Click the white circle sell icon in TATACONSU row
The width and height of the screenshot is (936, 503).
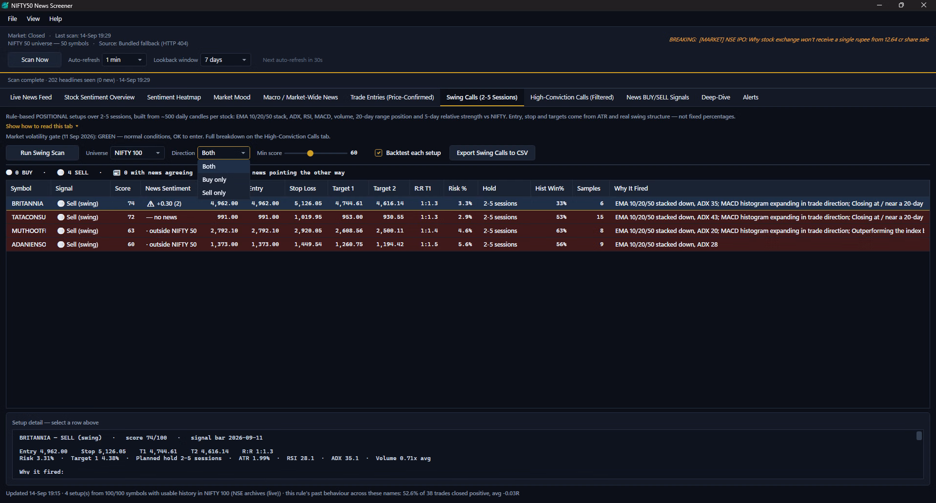[61, 217]
